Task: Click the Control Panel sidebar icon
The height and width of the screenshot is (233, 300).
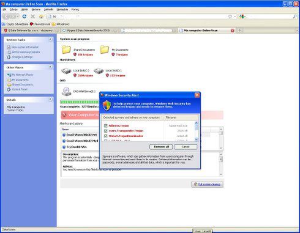Action: (9, 89)
